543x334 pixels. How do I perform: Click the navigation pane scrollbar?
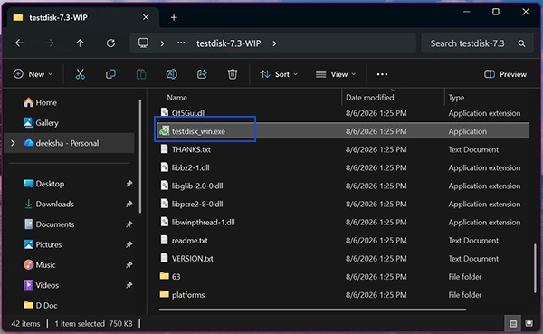[x=140, y=156]
